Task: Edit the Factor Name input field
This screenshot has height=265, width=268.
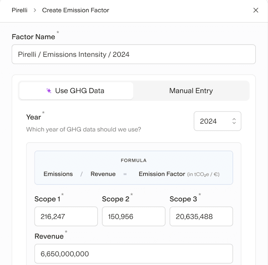Action: [134, 54]
